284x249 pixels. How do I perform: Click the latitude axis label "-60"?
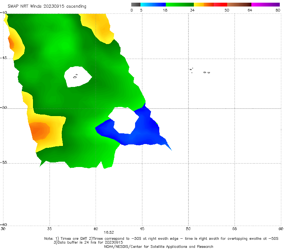3,224
